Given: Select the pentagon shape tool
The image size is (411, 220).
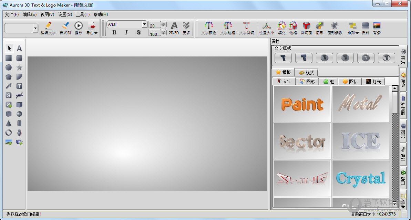Looking at the screenshot, I should click(x=9, y=77).
